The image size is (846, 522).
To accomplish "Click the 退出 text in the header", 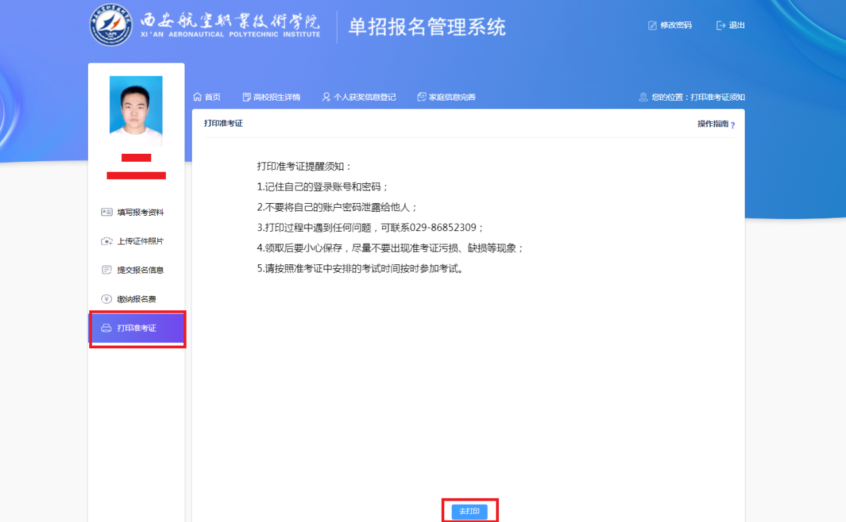I will 737,25.
